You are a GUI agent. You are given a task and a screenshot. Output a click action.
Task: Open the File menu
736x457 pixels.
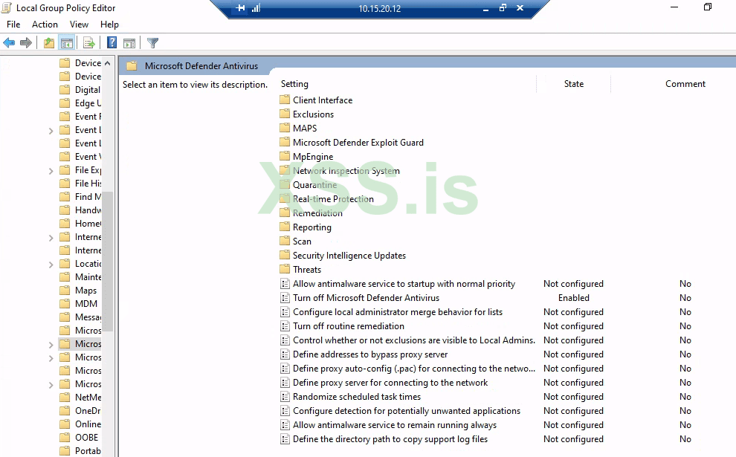point(13,25)
